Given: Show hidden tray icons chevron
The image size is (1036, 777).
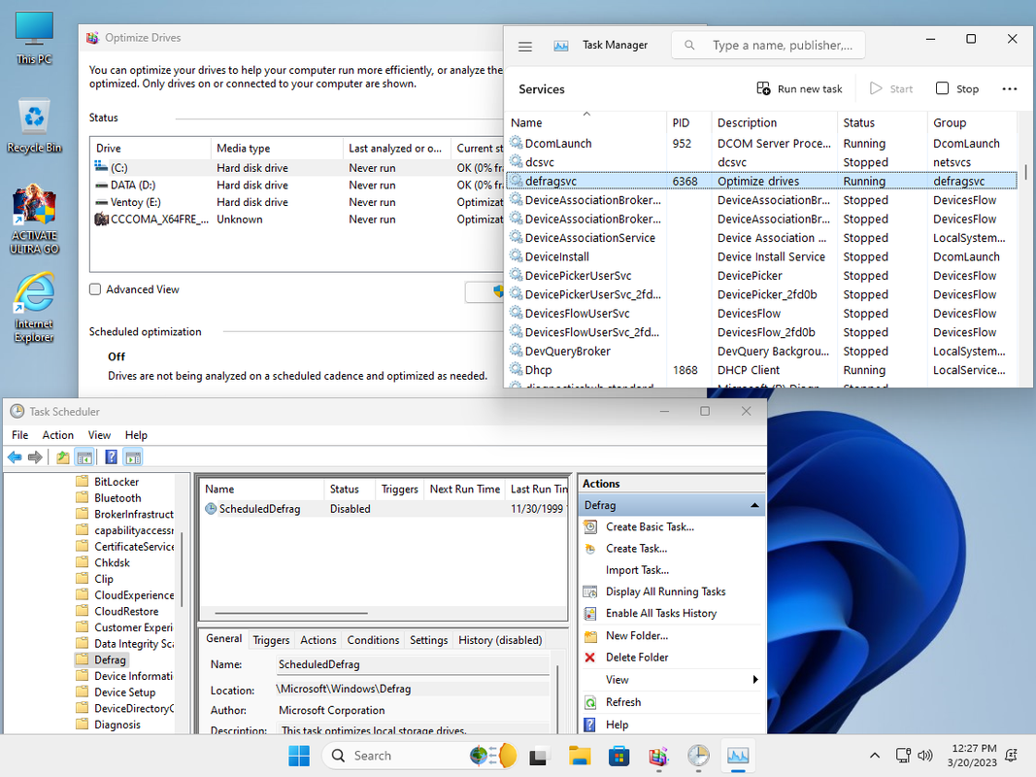Looking at the screenshot, I should point(875,756).
